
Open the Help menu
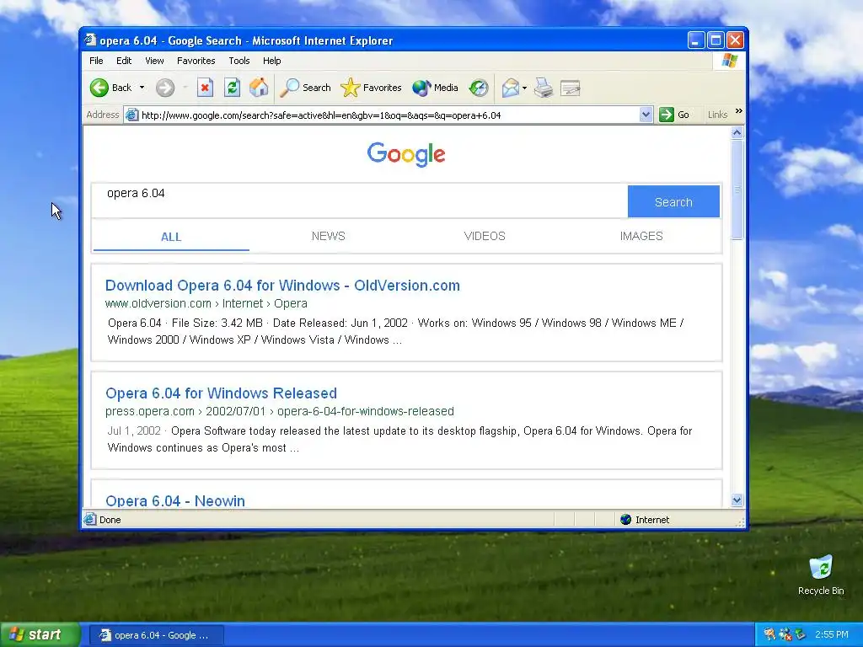(272, 61)
